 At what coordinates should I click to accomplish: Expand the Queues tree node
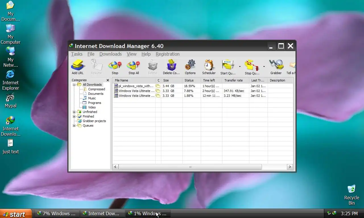point(74,125)
